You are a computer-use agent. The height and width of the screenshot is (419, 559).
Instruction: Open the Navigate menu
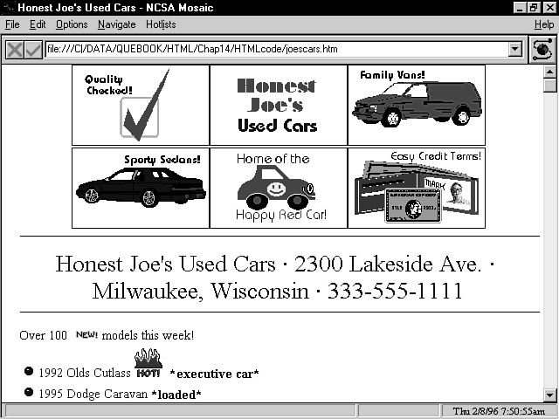pos(116,24)
